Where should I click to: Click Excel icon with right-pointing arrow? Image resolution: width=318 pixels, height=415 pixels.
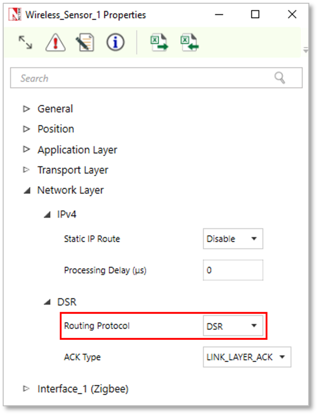pos(159,42)
